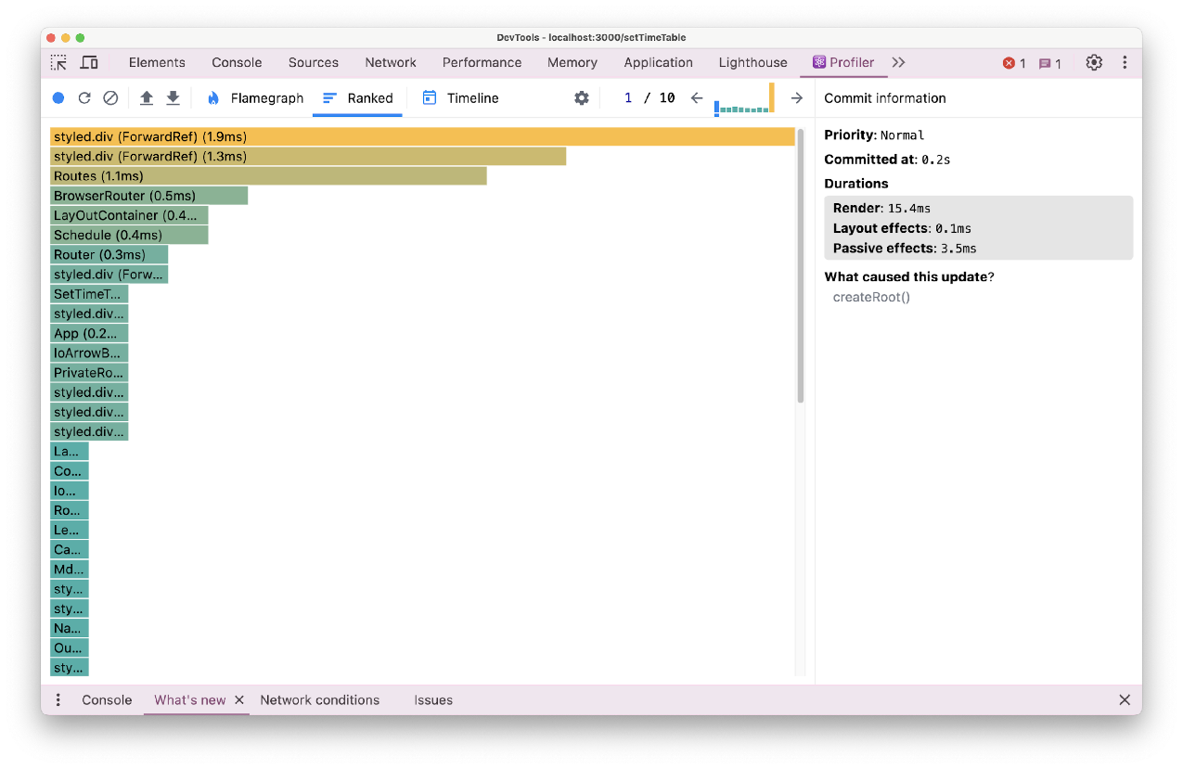This screenshot has width=1183, height=769.
Task: Select the Ou... component bar
Action: coord(70,647)
